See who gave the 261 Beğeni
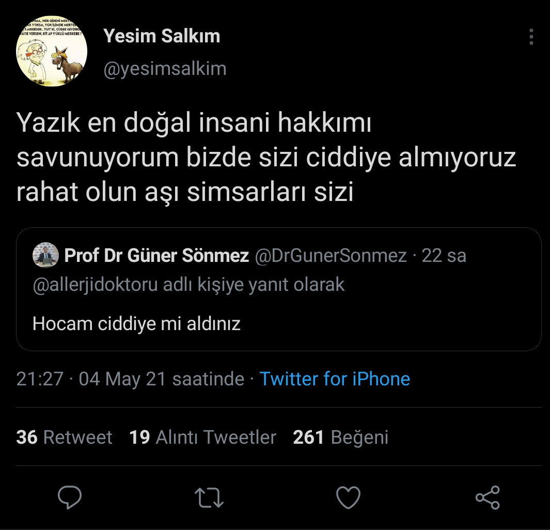The height and width of the screenshot is (530, 550). point(340,438)
